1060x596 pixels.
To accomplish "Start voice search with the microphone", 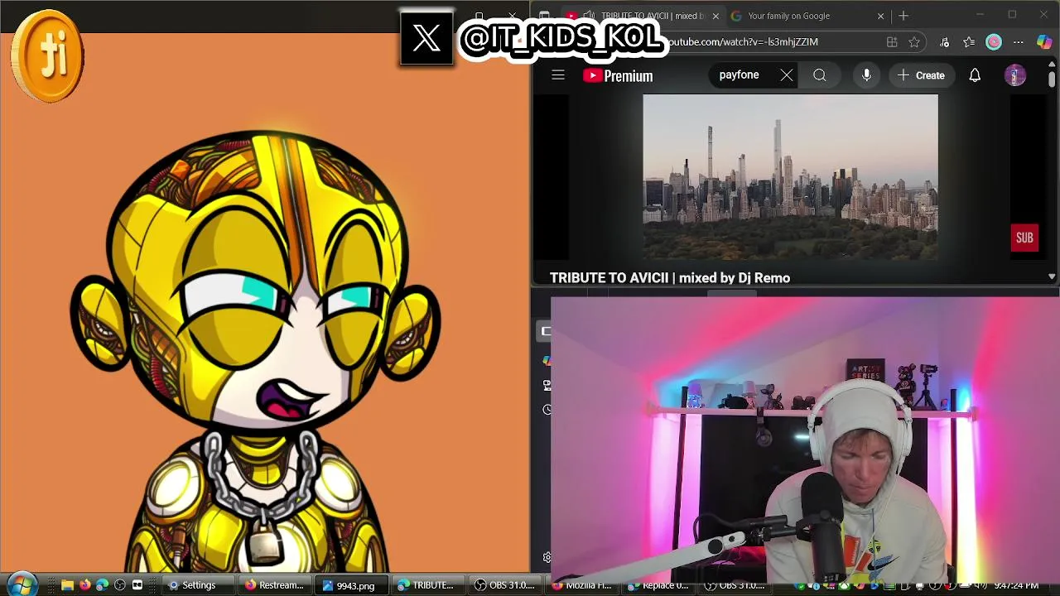I will 866,75.
